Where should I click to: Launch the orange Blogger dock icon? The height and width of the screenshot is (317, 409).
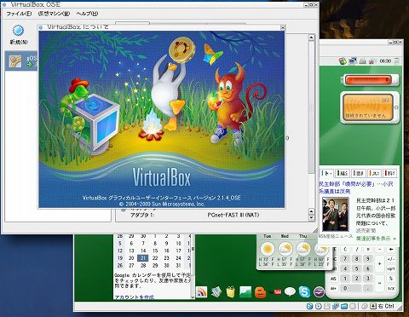260,292
